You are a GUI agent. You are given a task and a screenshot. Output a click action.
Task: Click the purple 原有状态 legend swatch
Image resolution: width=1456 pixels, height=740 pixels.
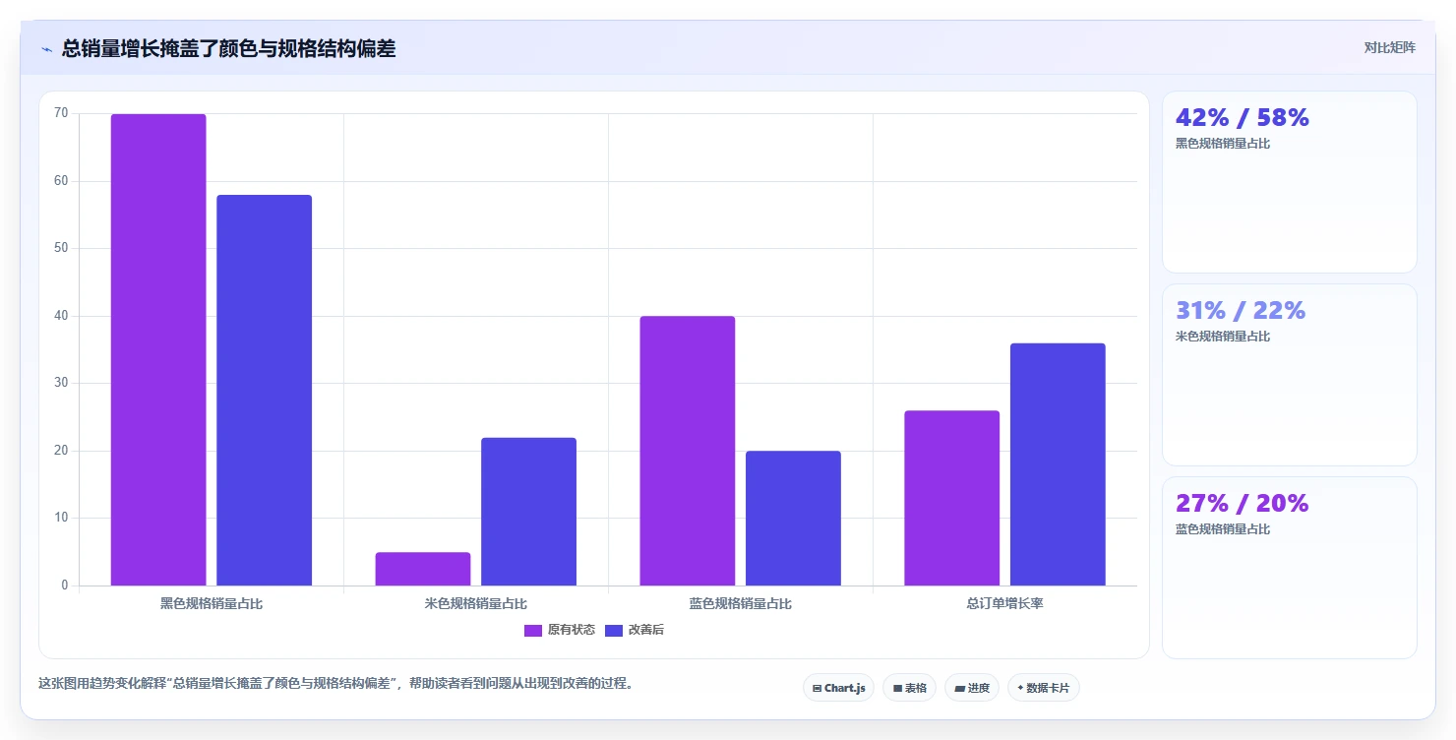coord(533,631)
